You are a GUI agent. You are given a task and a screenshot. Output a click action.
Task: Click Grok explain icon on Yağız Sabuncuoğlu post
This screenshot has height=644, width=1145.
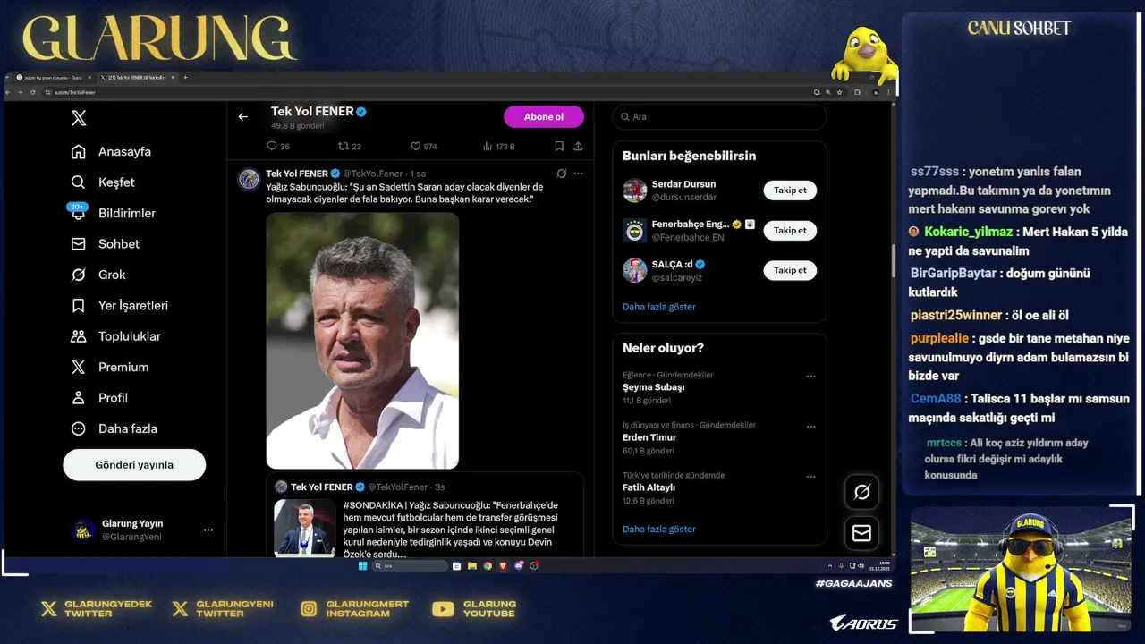561,174
